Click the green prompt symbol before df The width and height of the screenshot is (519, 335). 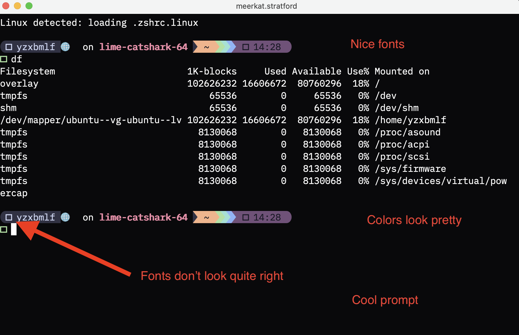coord(4,59)
